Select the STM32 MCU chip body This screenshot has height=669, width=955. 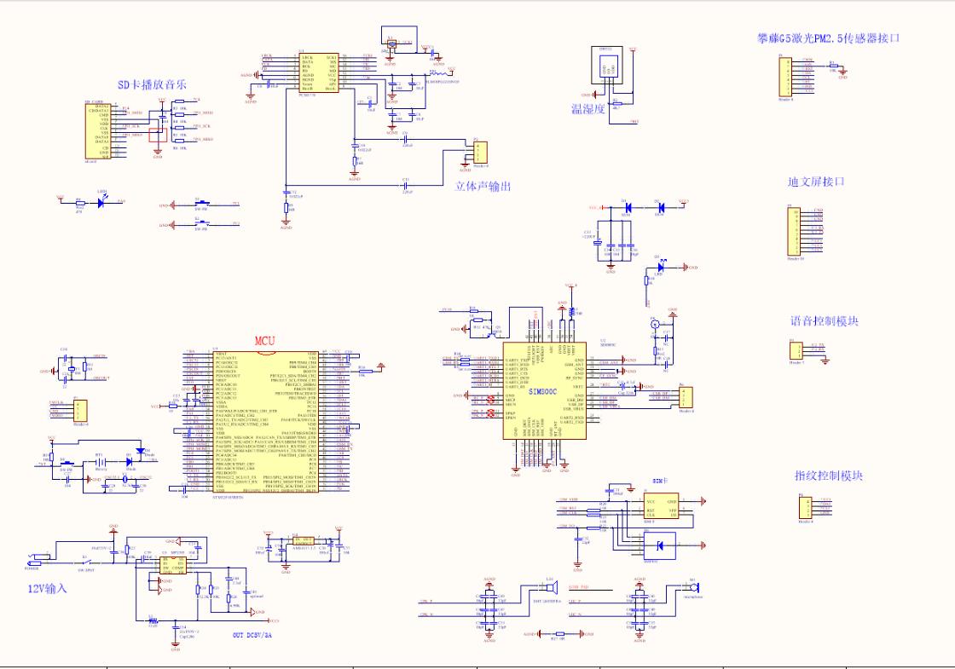point(264,422)
